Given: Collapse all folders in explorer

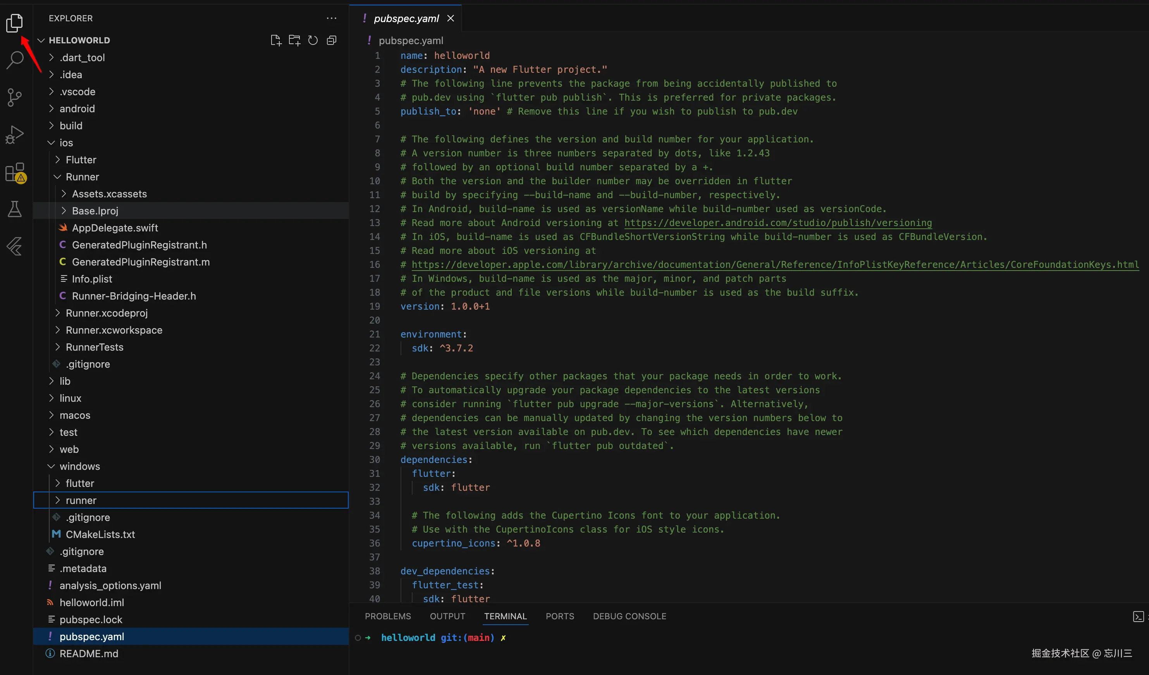Looking at the screenshot, I should pos(332,41).
